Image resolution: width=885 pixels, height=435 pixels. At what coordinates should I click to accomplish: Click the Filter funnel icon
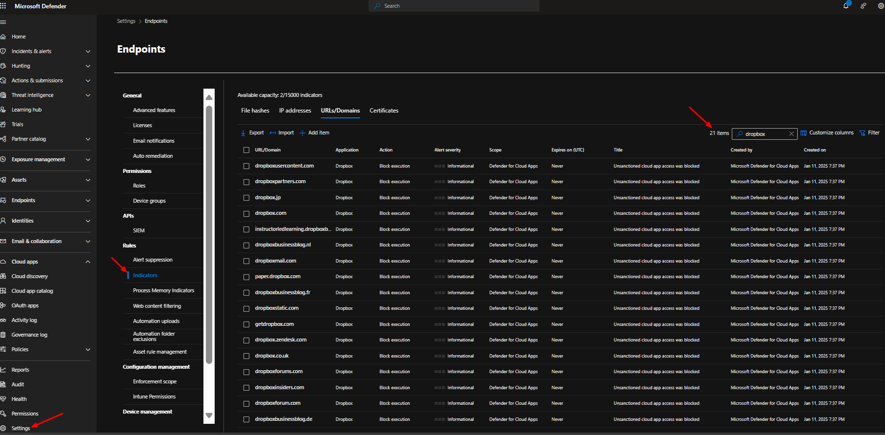coord(862,133)
